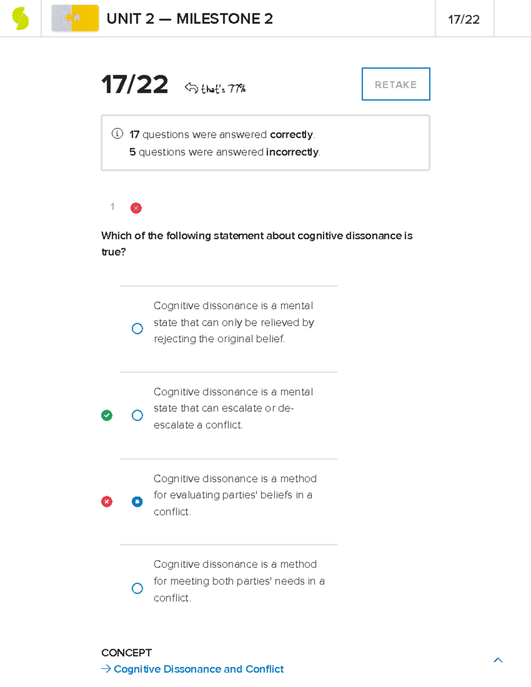Image resolution: width=531 pixels, height=687 pixels.
Task: Select the radio for the last answer option
Action: (137, 588)
